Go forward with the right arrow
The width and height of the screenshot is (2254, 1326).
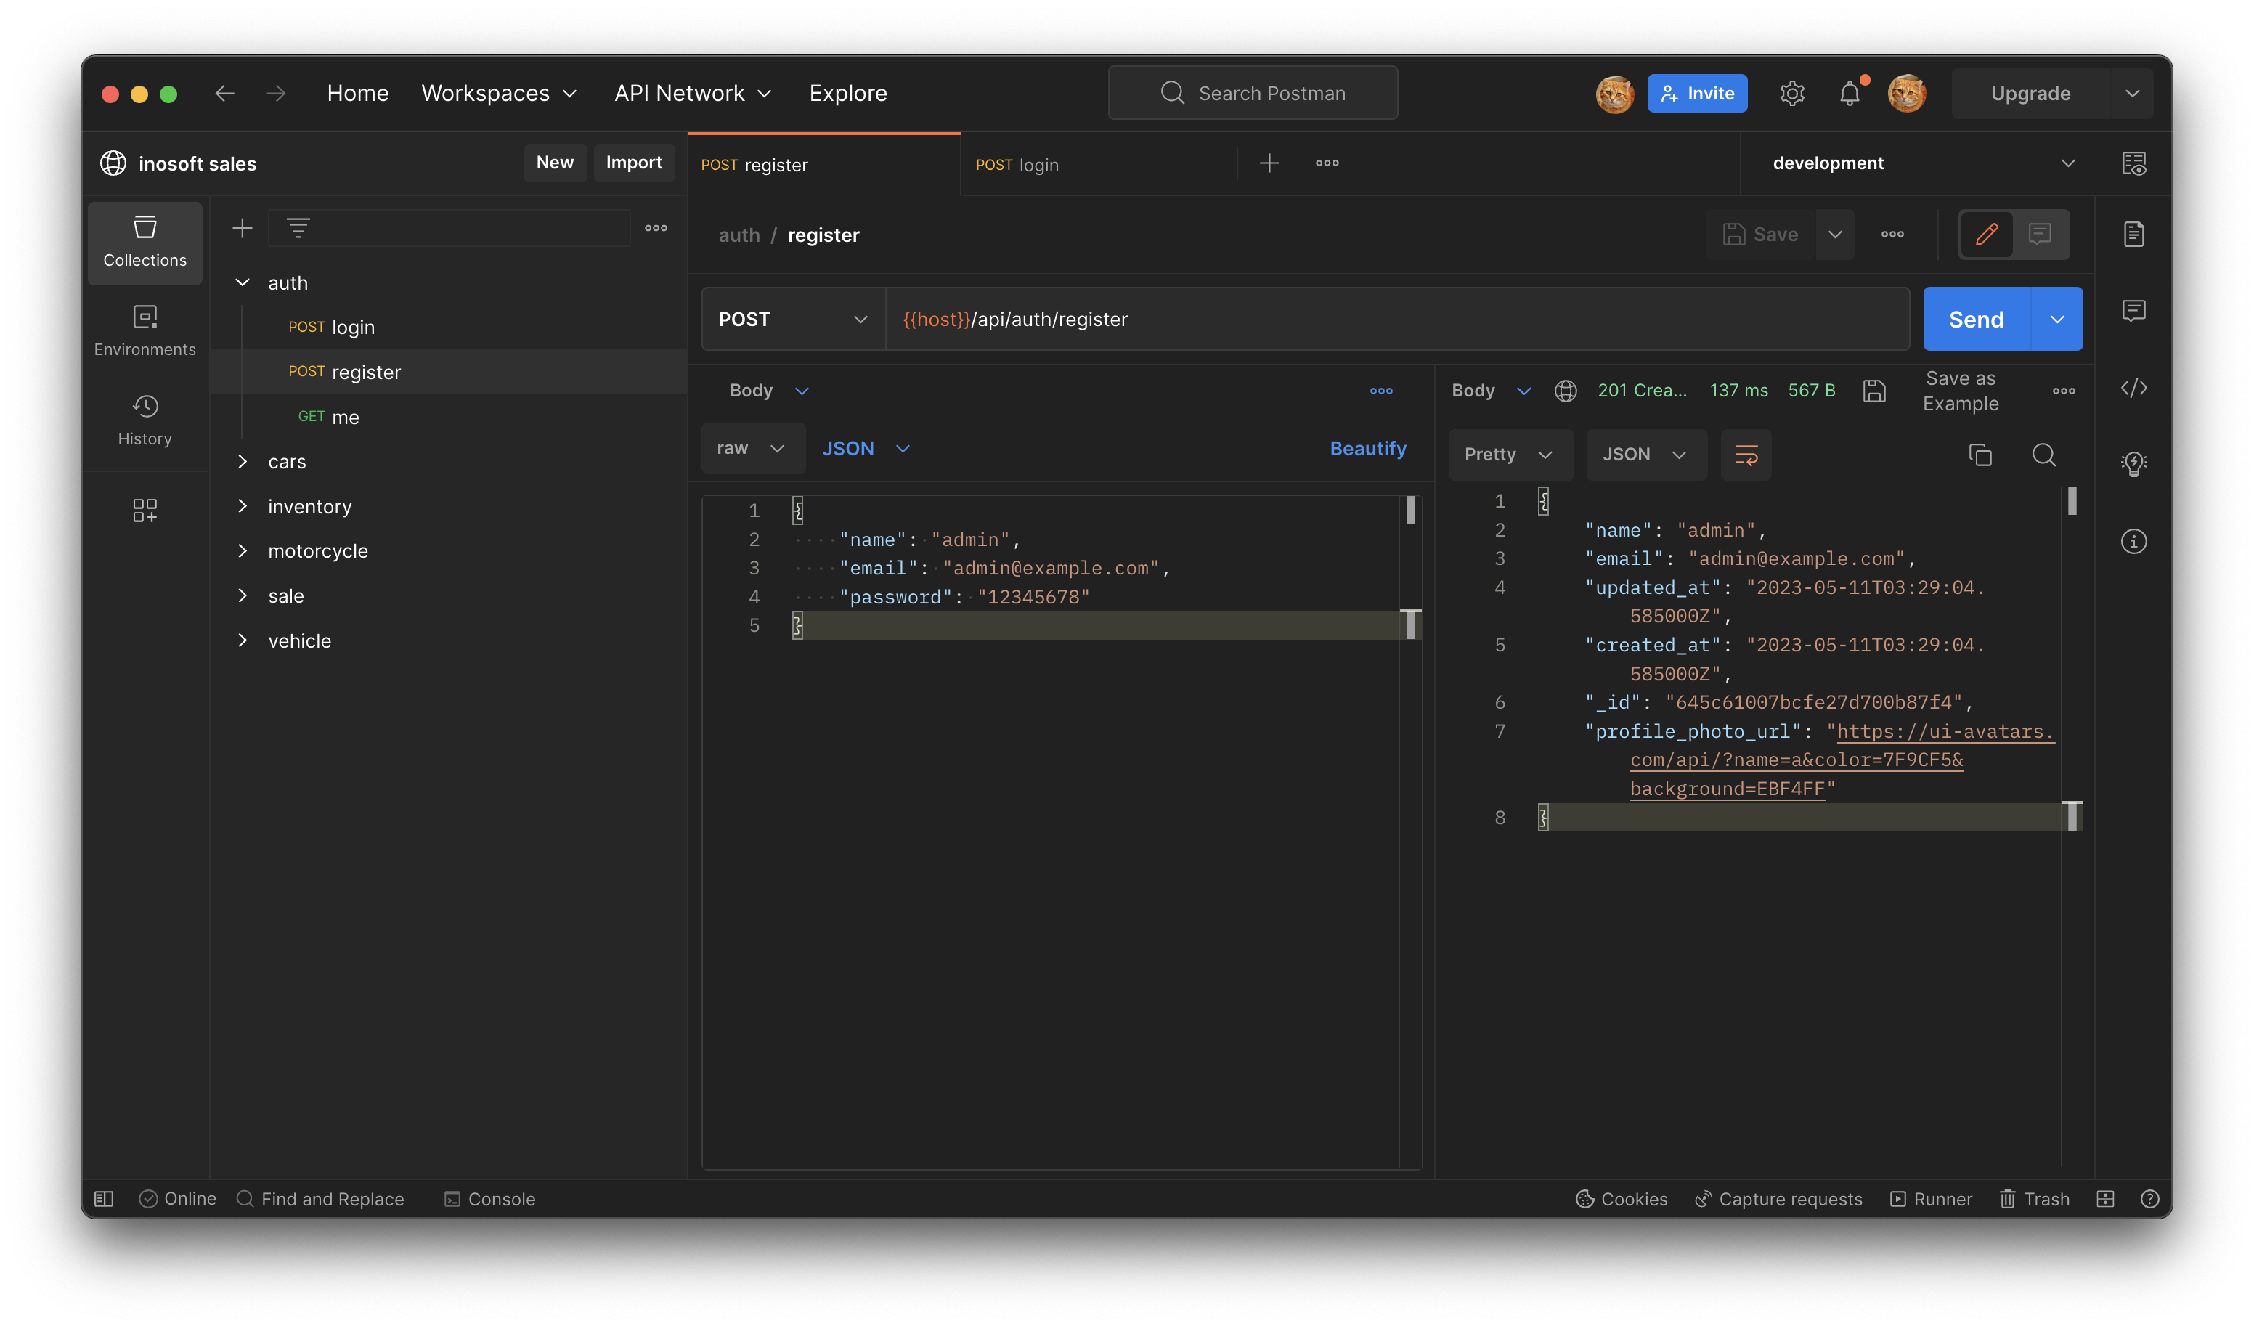pyautogui.click(x=275, y=93)
